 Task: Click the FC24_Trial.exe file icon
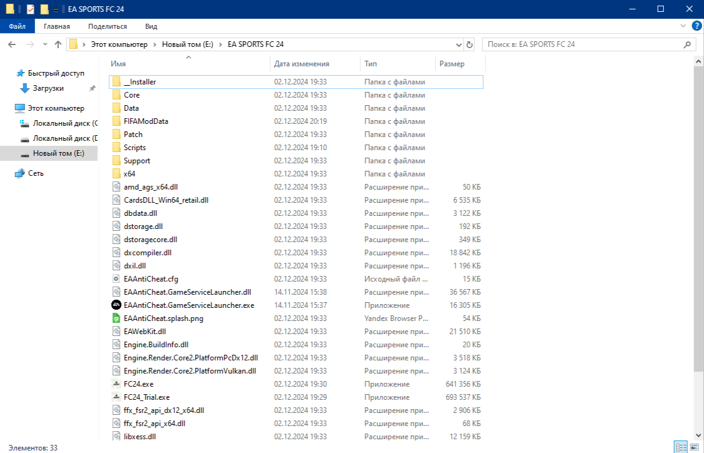116,397
